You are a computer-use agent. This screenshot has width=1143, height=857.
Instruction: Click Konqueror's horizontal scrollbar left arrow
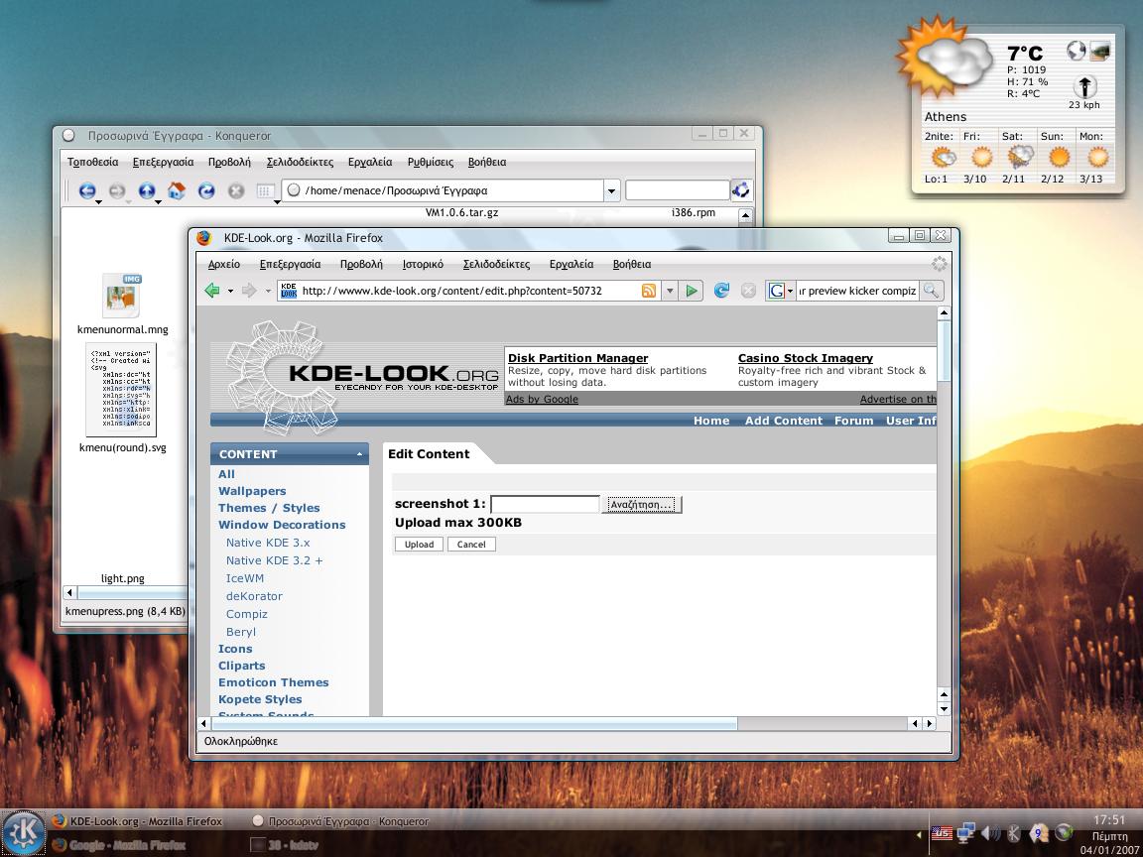pyautogui.click(x=70, y=593)
